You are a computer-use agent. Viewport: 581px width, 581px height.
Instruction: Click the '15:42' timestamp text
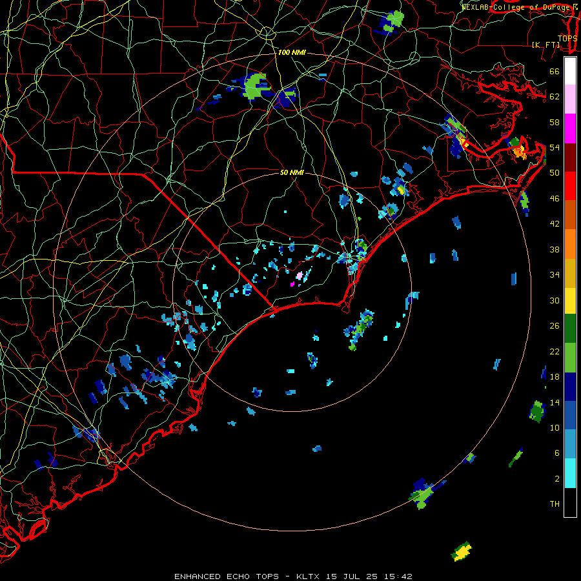pos(397,576)
